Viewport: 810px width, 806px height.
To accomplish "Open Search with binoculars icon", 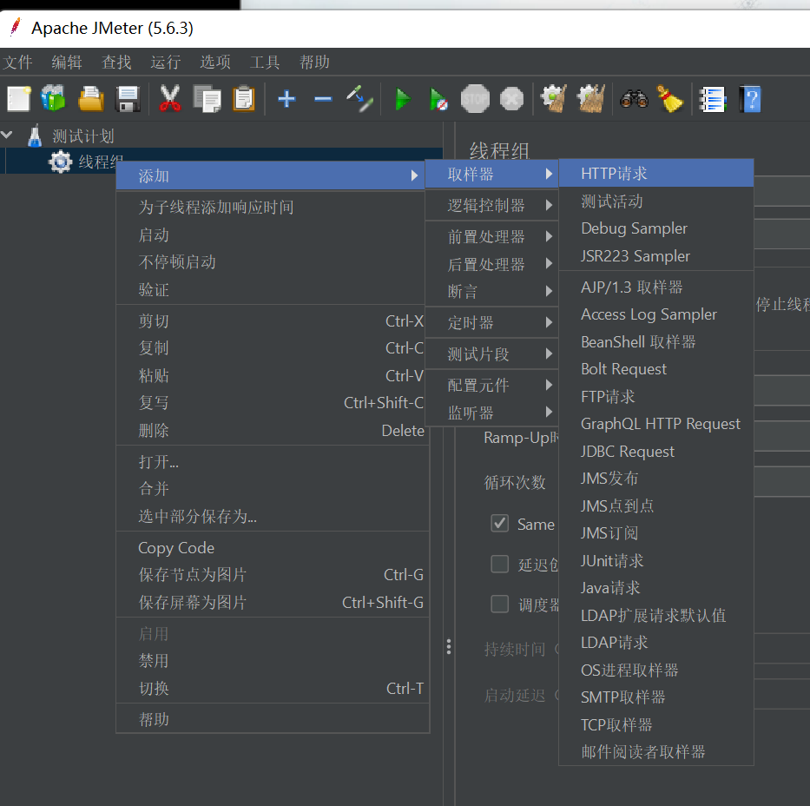I will [634, 99].
